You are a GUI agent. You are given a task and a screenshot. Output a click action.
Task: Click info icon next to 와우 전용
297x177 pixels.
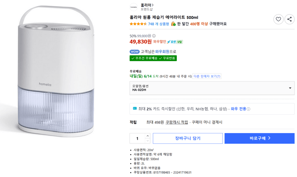click(x=249, y=109)
